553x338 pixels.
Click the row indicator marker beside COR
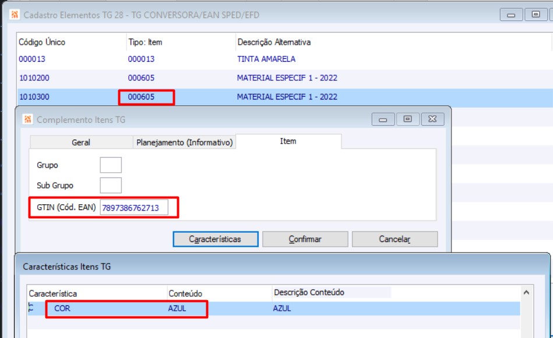(31, 308)
